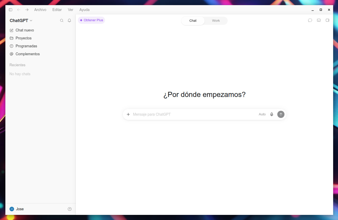Viewport: 338px width, 220px height.
Task: Start a temporary chat via dashed-circle icon
Action: point(310,20)
